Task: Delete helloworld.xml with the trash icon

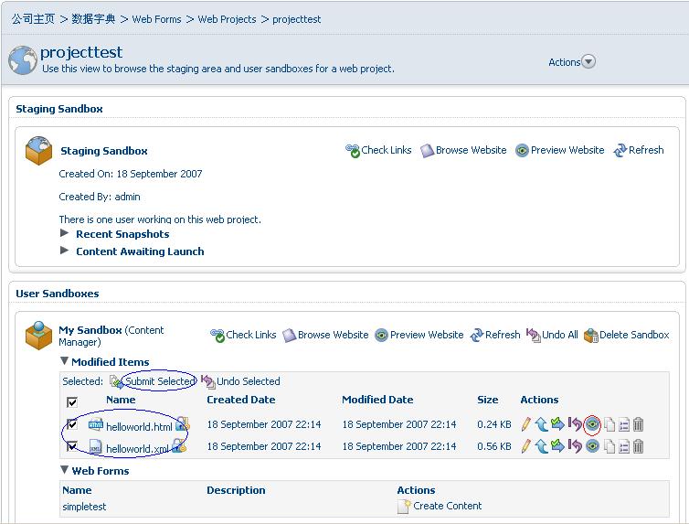Action: pyautogui.click(x=639, y=446)
